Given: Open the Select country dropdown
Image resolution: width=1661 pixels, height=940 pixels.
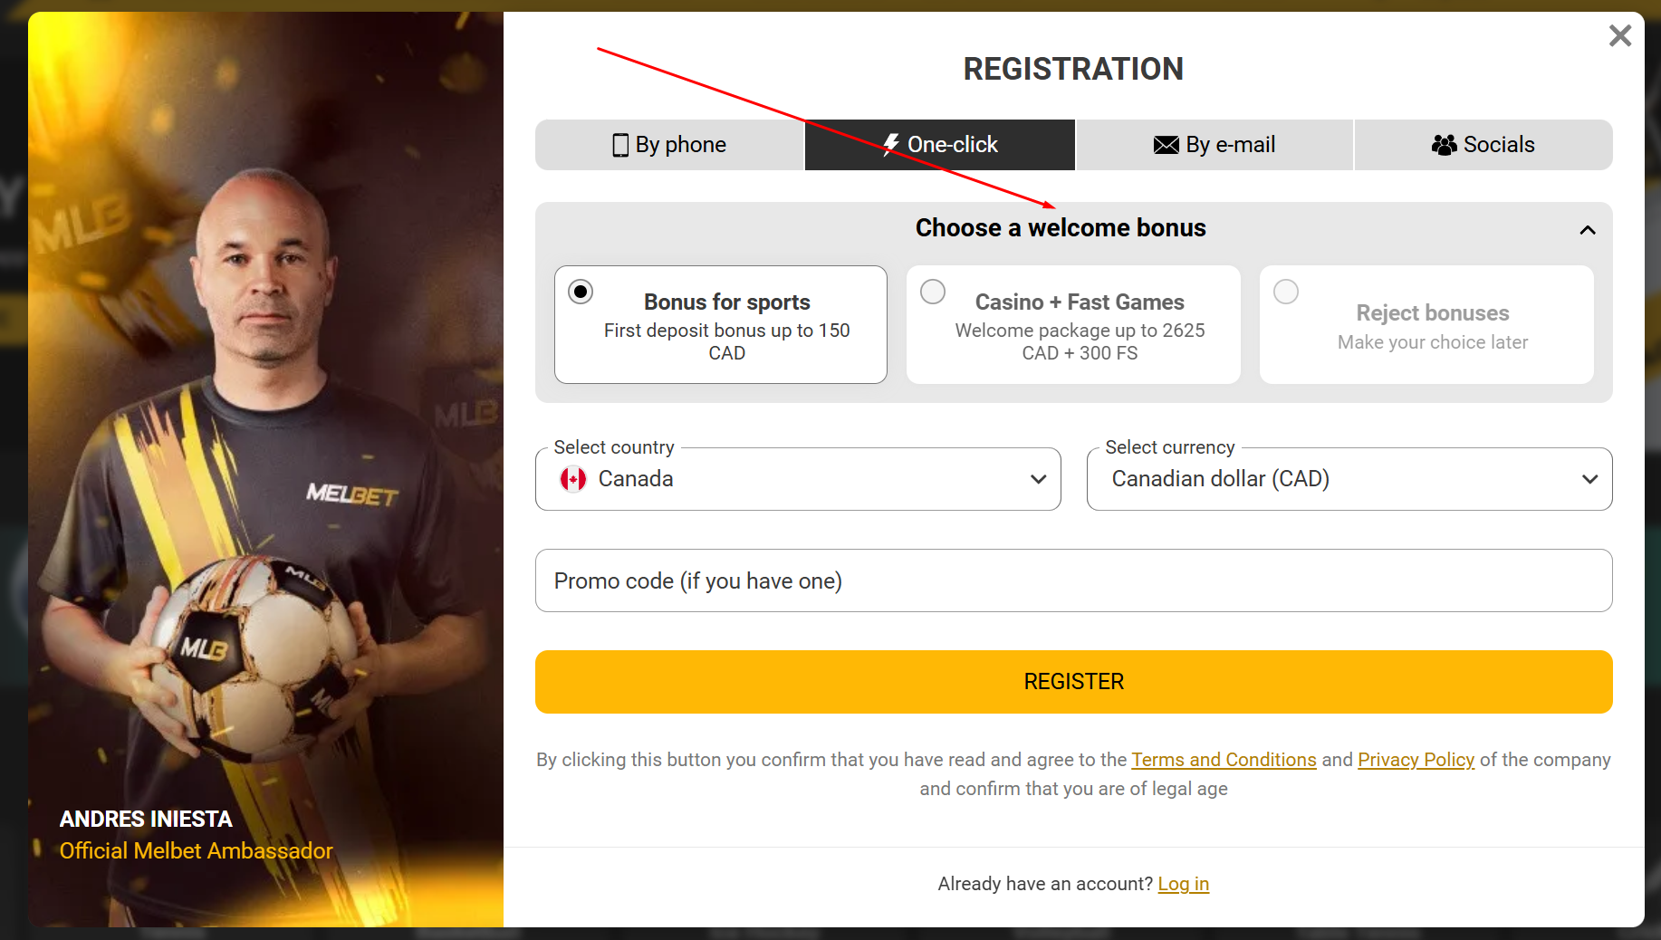Looking at the screenshot, I should click(x=797, y=479).
